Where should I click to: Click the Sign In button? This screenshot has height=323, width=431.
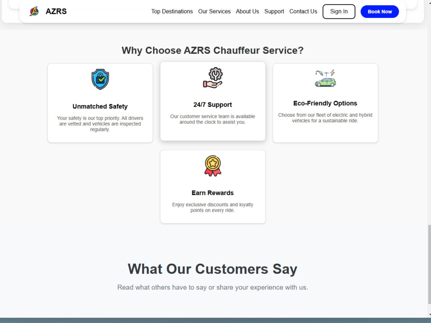(339, 12)
